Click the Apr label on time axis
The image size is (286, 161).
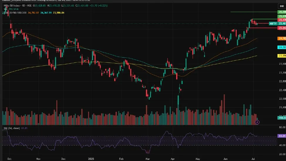(173, 159)
